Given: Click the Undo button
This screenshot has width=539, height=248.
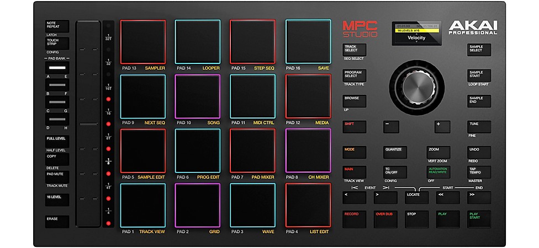Looking at the screenshot, I should point(479,152).
